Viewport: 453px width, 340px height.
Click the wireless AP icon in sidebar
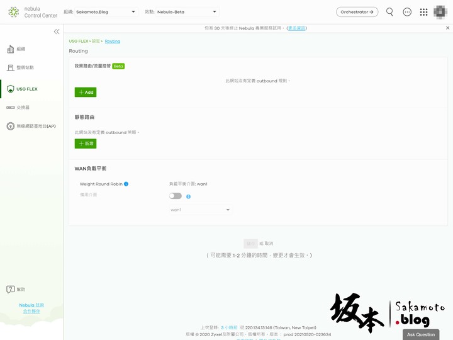tap(11, 126)
